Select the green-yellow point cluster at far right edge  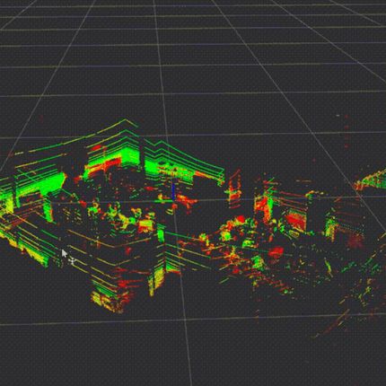[371, 180]
